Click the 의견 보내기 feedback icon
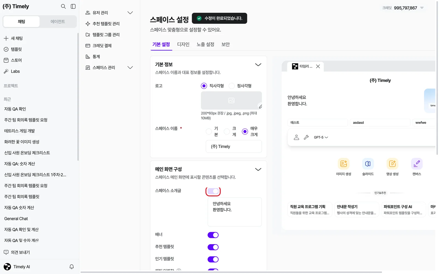 pos(6,252)
